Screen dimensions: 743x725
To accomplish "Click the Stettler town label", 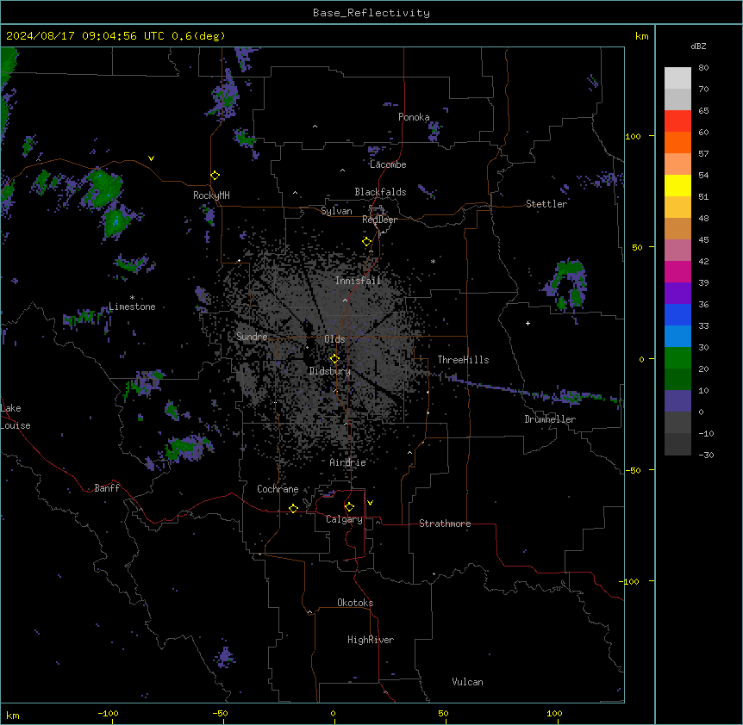I will click(546, 204).
